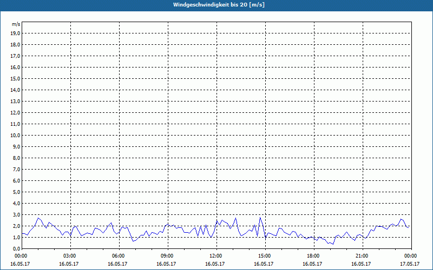Click the chart title "Windgeschwindigkeit bis 20 [m/s]"
Image resolution: width=433 pixels, height=270 pixels.
tap(219, 5)
